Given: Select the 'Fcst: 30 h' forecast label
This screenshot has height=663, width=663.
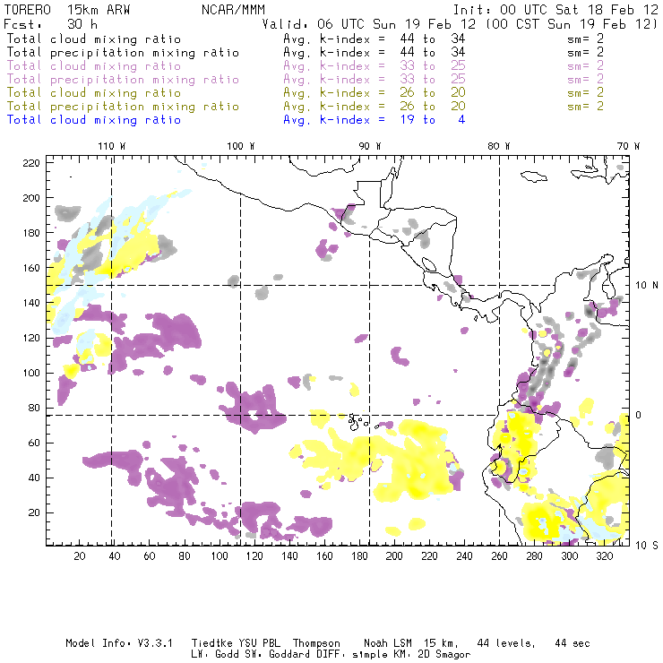Looking at the screenshot, I should [x=51, y=24].
